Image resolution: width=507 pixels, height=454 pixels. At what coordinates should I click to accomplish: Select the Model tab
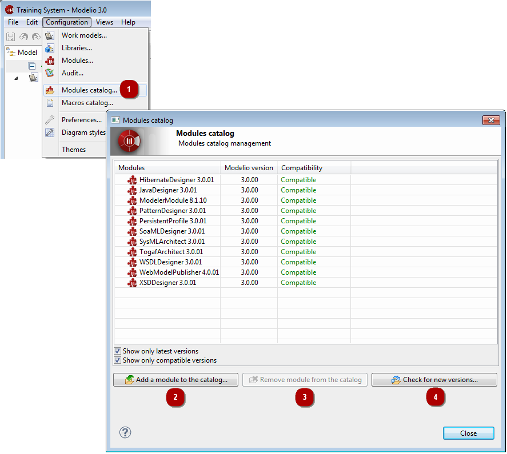click(22, 53)
